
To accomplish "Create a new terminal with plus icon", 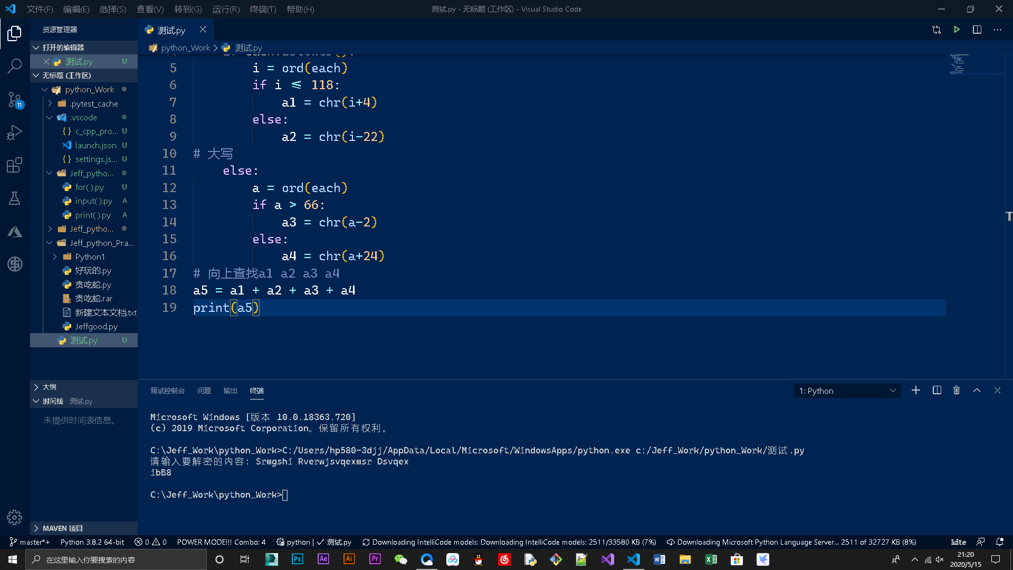I will tap(916, 391).
